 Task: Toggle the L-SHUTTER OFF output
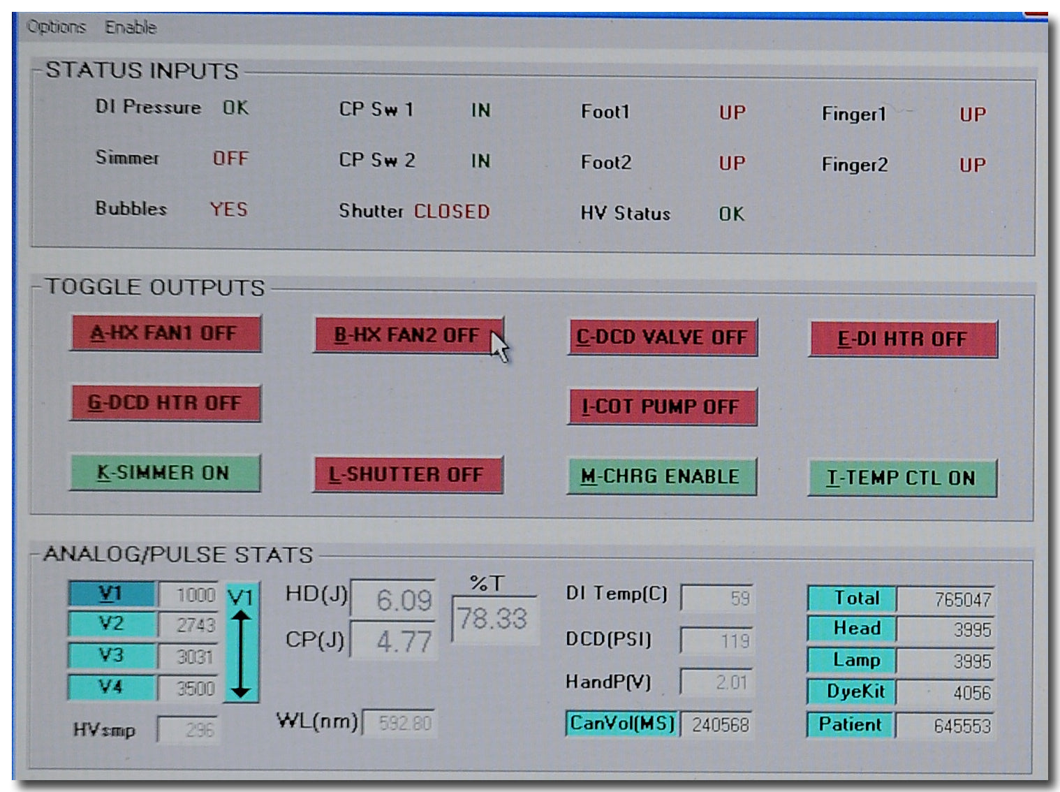pyautogui.click(x=408, y=475)
